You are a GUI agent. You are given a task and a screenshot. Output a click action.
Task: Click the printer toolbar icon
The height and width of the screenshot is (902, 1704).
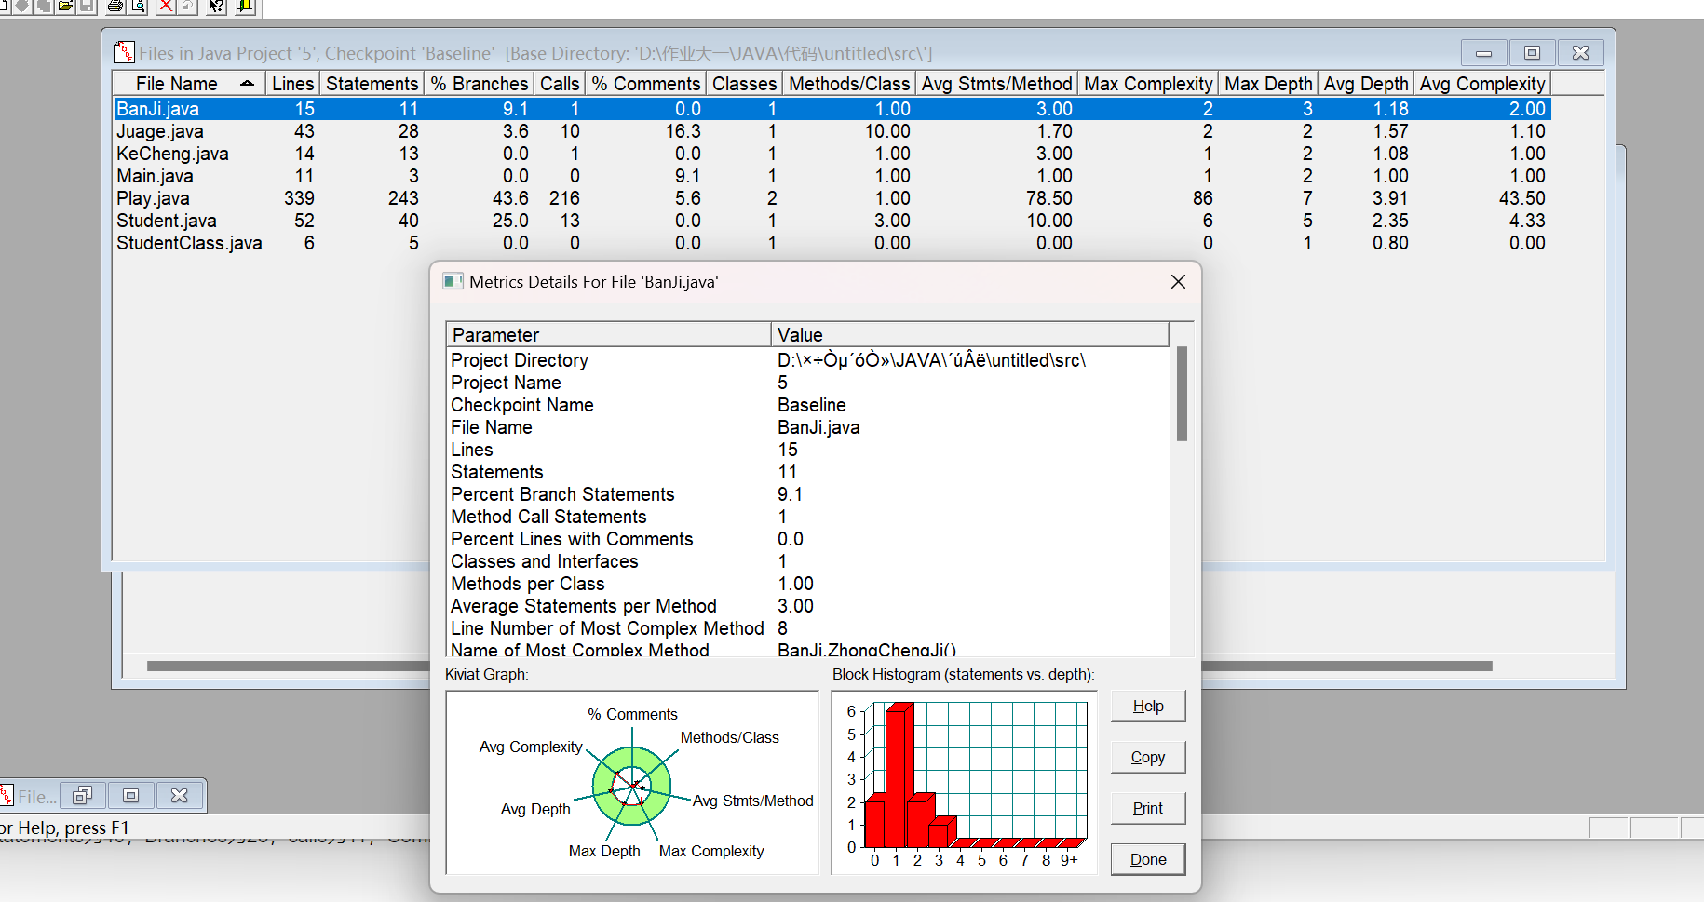click(115, 6)
